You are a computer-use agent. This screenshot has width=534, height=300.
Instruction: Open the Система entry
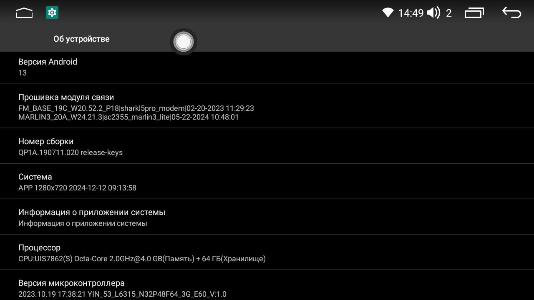pyautogui.click(x=267, y=181)
